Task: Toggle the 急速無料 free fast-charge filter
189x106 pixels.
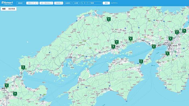Action: point(68,3)
